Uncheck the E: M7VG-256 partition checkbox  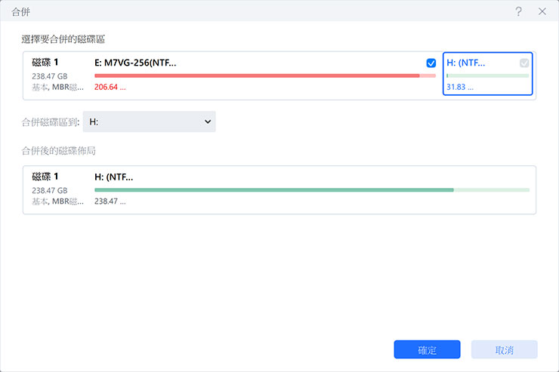(431, 63)
